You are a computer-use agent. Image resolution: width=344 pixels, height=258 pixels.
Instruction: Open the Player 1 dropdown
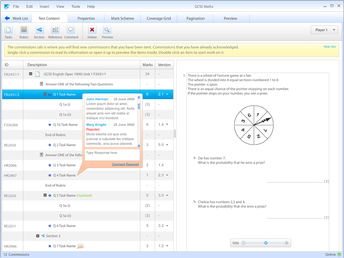(324, 30)
